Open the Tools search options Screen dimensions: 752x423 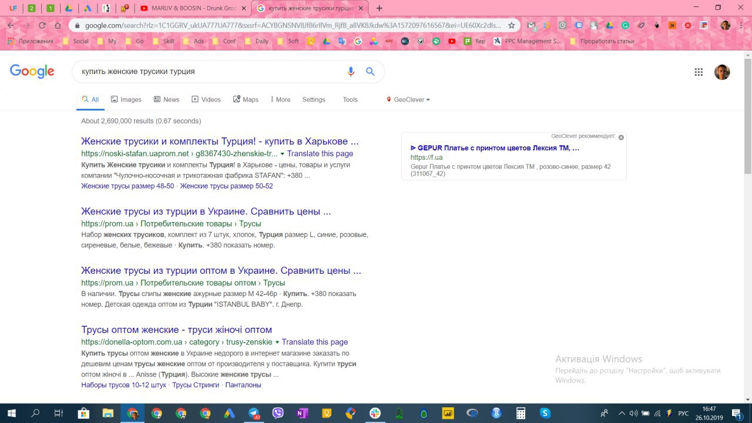point(350,100)
